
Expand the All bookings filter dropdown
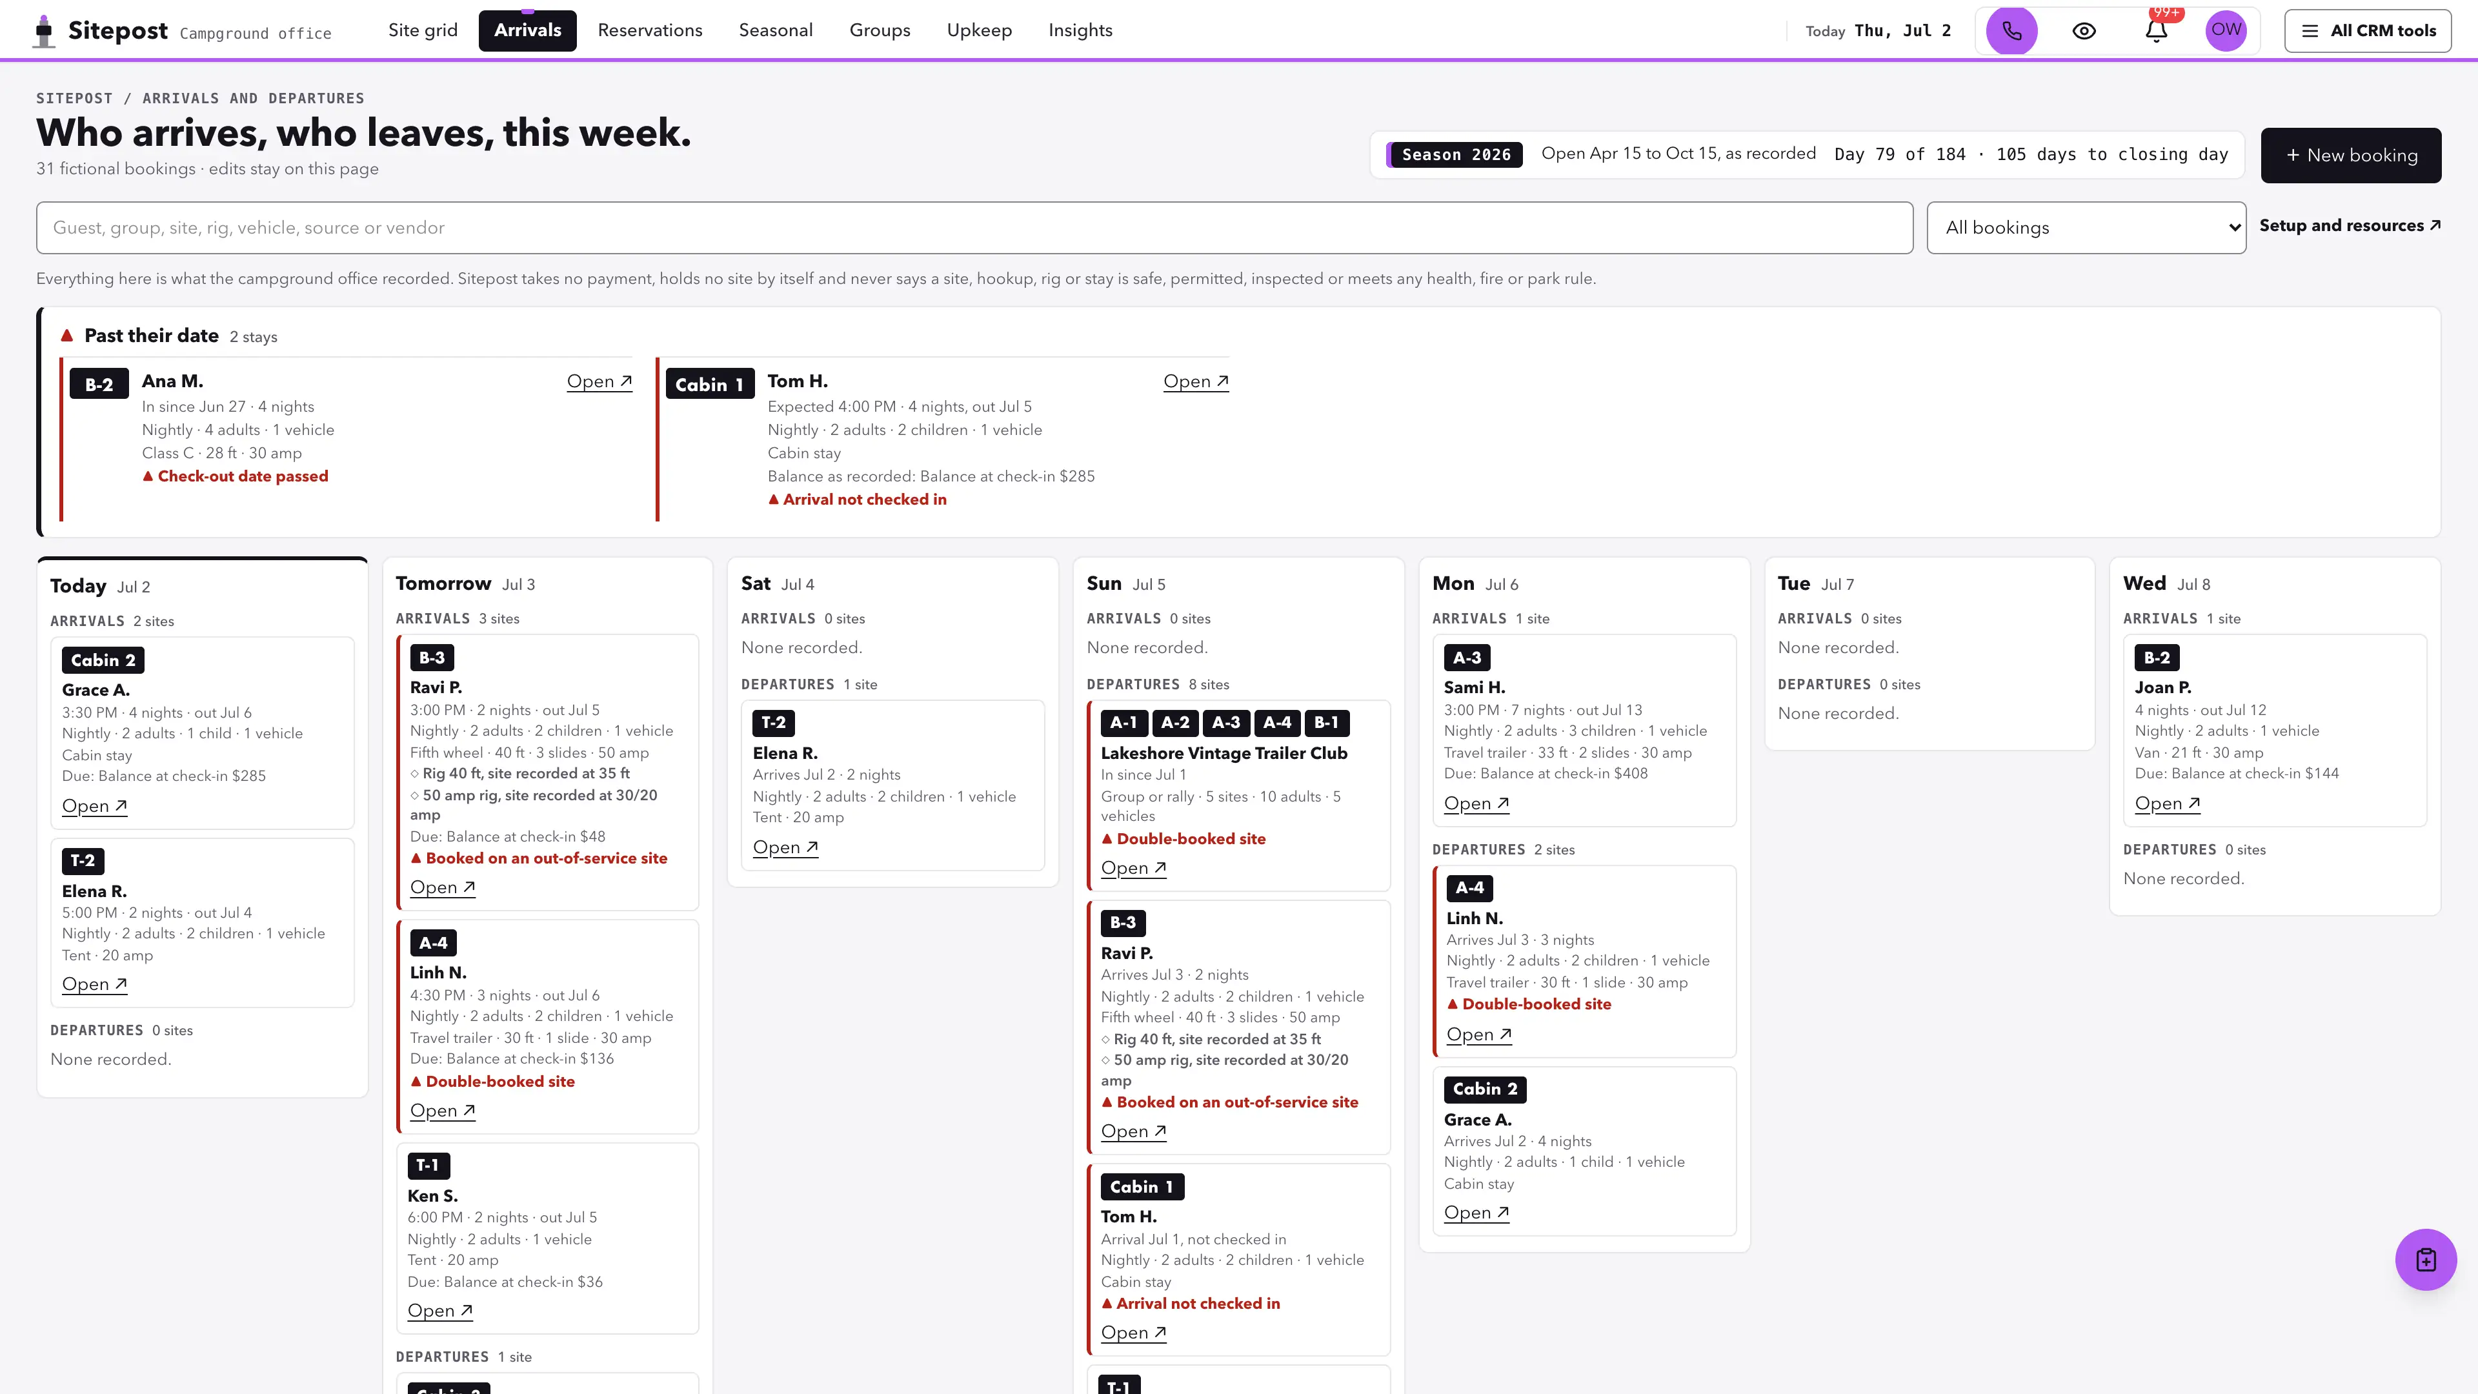click(2086, 228)
